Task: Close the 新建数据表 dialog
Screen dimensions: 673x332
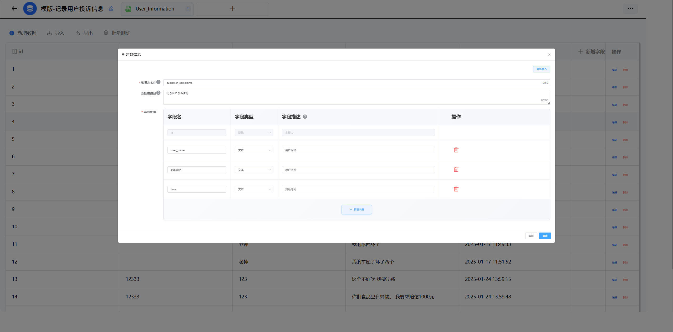Action: (x=549, y=55)
